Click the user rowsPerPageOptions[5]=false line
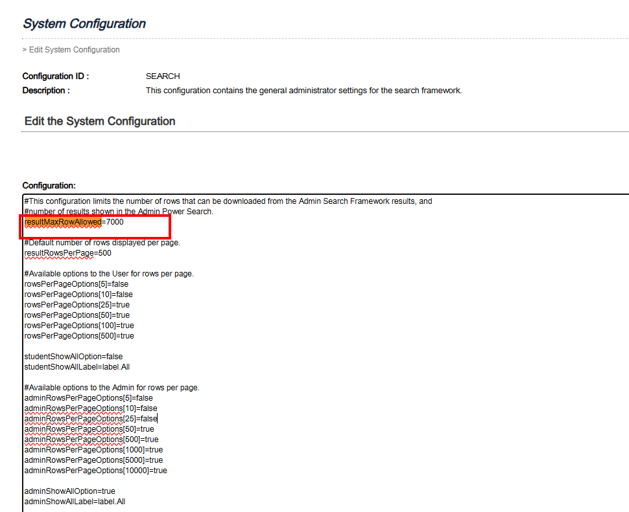The height and width of the screenshot is (512, 629). pos(76,284)
